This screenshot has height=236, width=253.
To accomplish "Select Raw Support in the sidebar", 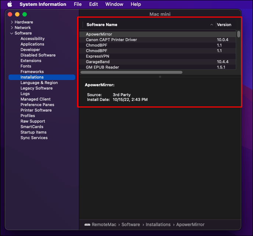I will [33, 121].
